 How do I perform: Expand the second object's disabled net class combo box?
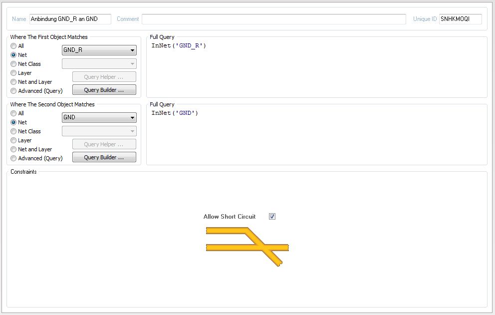[99, 131]
